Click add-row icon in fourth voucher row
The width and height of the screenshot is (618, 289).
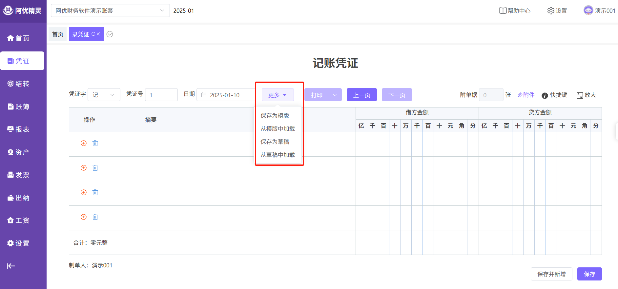pyautogui.click(x=84, y=217)
